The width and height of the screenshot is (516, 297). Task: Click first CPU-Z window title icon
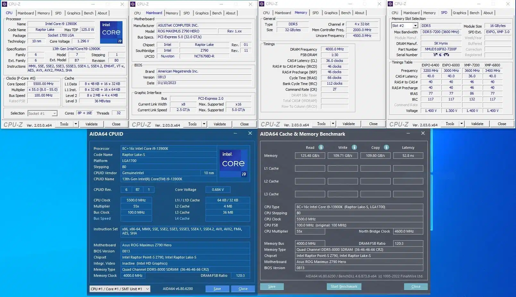click(4, 4)
